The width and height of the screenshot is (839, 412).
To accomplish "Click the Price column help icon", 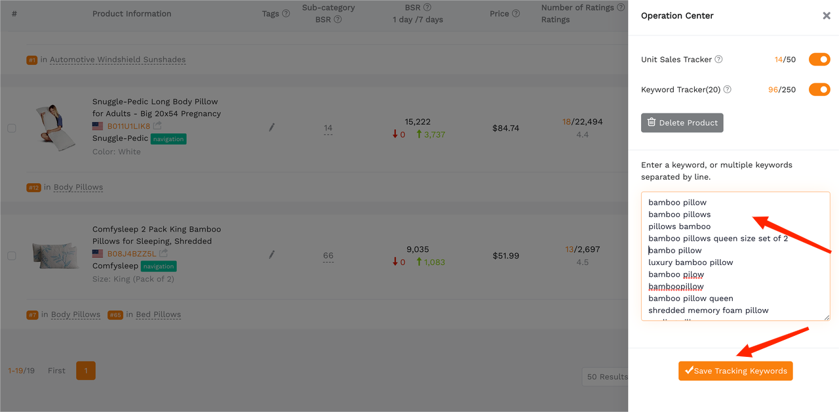I will 516,13.
